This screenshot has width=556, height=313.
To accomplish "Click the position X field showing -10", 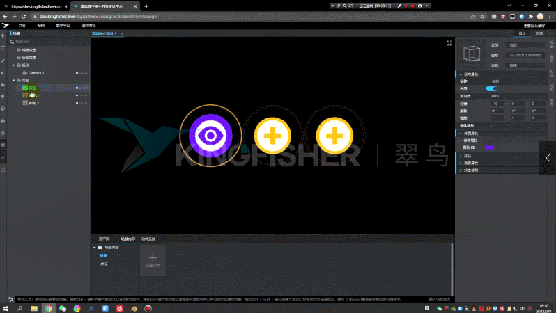I will tap(497, 104).
